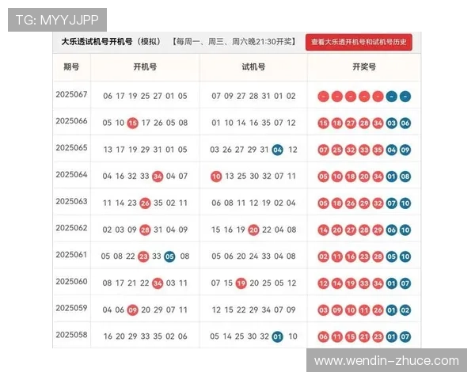Click 试机号 text 01 10 14 16 35 07 12
475x380 pixels.
[253, 123]
